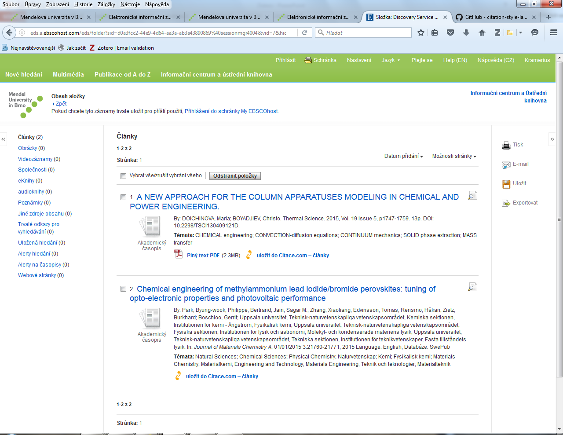
Task: Click Informační centrum a Ústřední knihovna link
Action: coord(508,97)
